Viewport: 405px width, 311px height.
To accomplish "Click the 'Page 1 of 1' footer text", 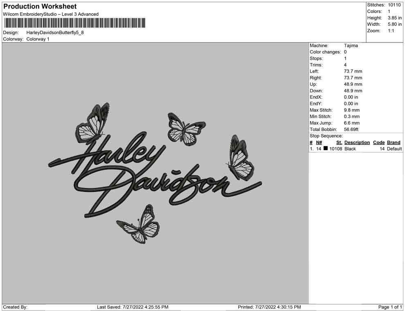I will tap(390, 307).
